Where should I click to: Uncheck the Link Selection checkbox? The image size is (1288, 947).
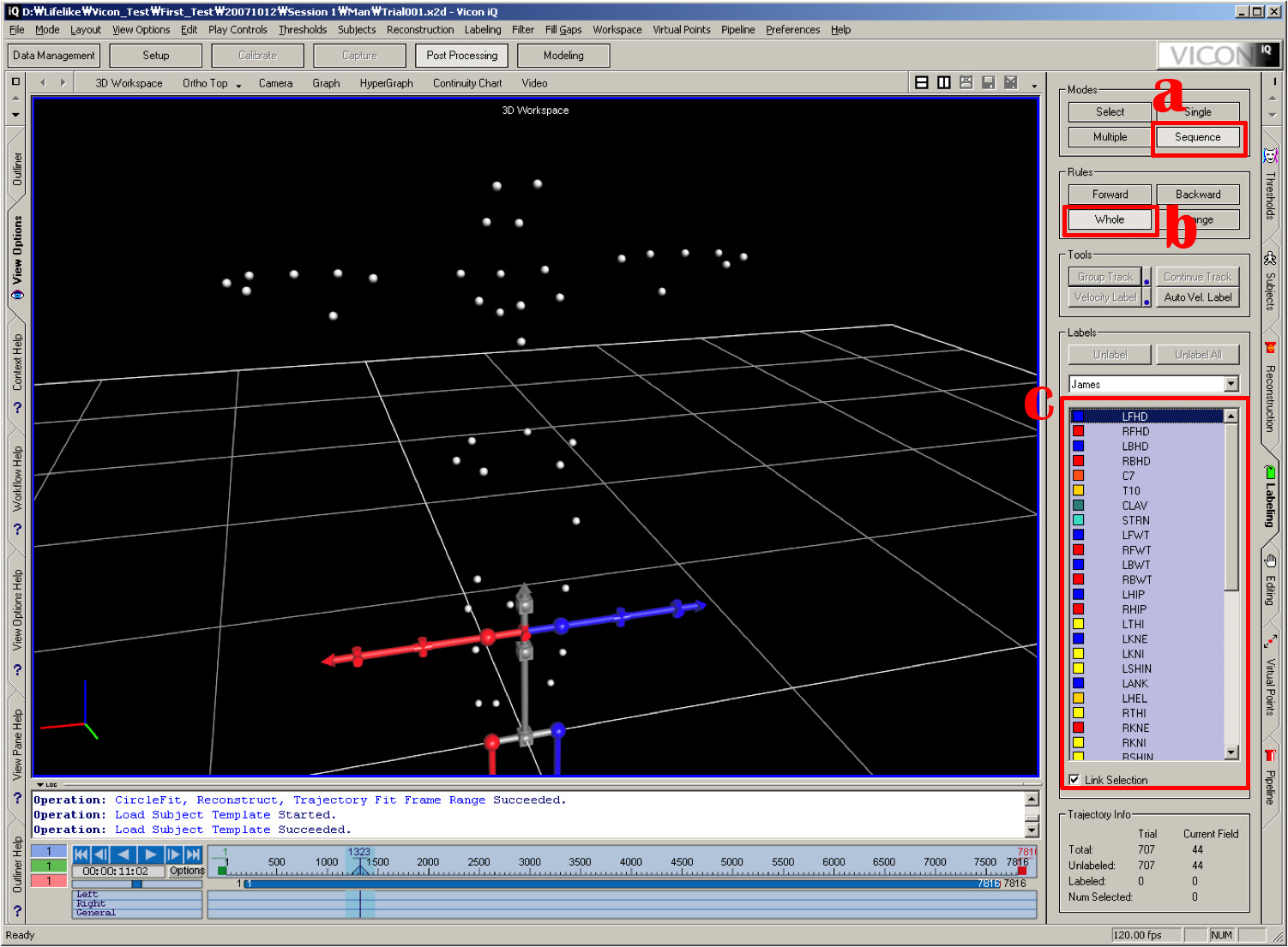tap(1074, 780)
